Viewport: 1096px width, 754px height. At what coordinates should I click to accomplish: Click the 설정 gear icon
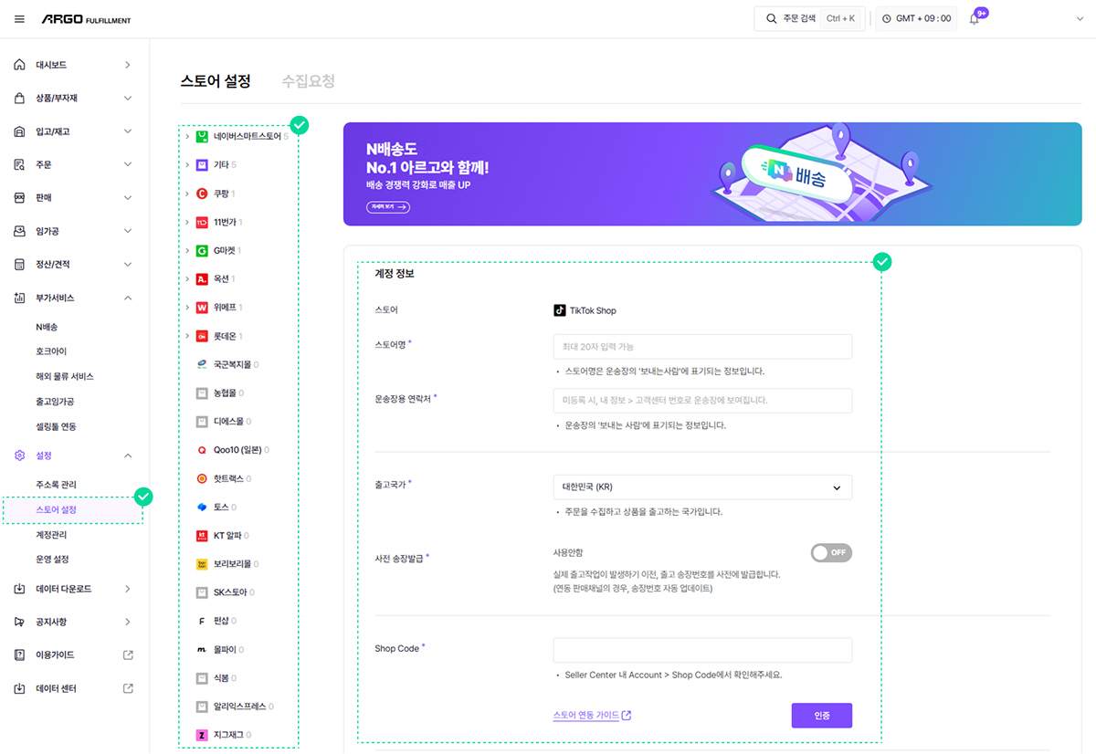pyautogui.click(x=20, y=456)
